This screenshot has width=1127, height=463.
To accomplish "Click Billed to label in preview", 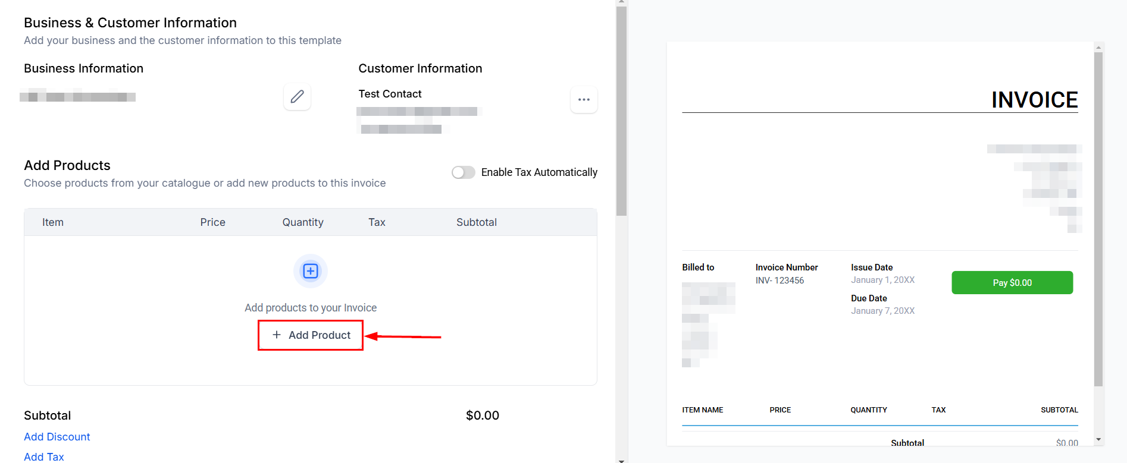I will pos(698,267).
